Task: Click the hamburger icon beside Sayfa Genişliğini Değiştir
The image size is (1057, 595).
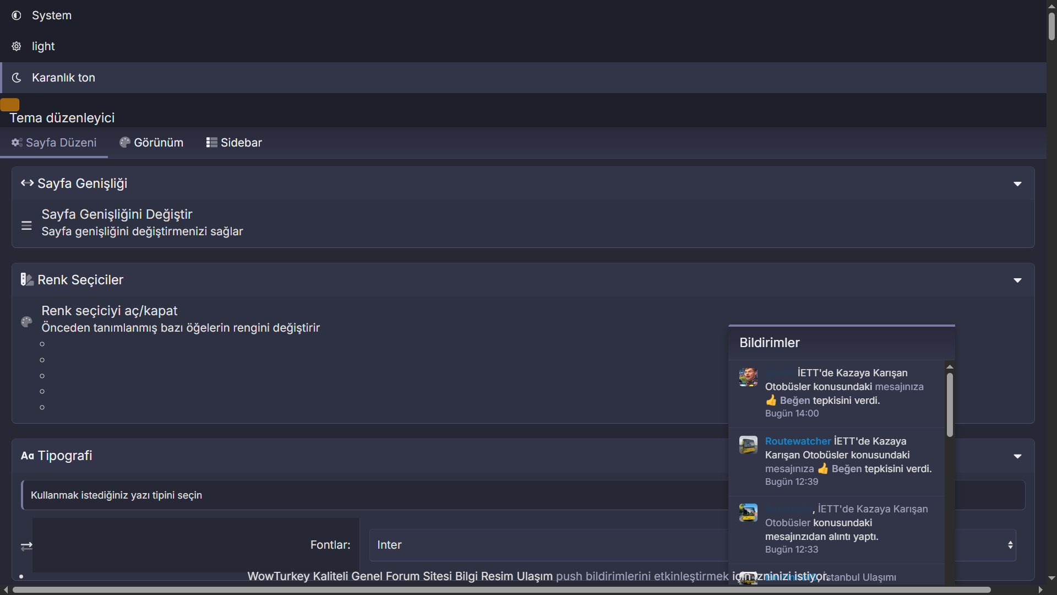Action: click(x=26, y=225)
